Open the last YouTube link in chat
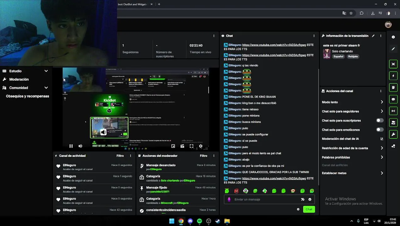The width and height of the screenshot is (400, 226). 274,178
